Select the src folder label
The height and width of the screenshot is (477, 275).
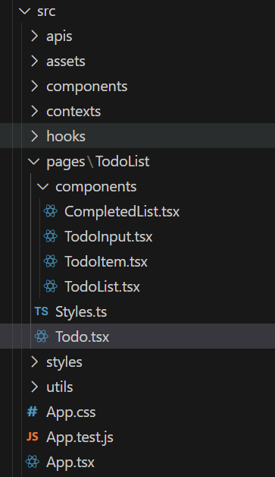coord(46,11)
